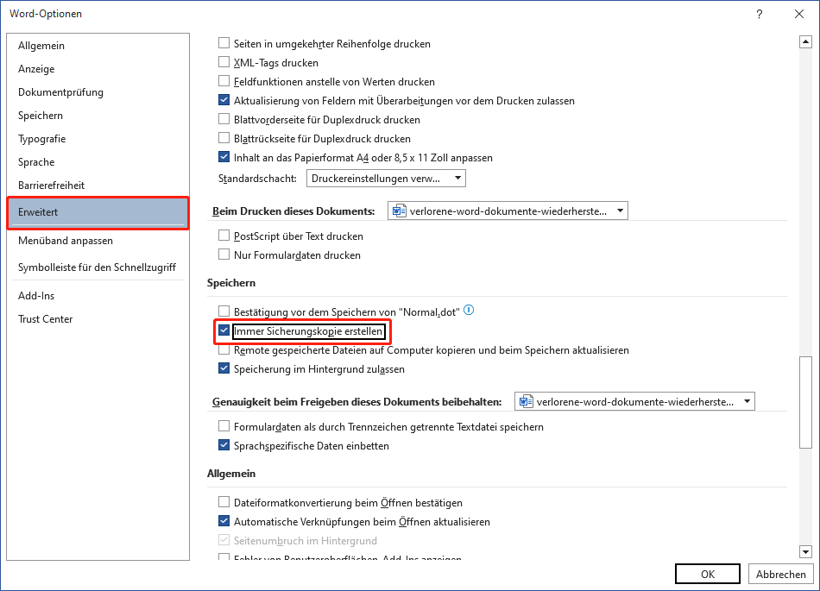Viewport: 820px width, 591px height.
Task: Switch to Trust Center settings
Action: pyautogui.click(x=45, y=318)
